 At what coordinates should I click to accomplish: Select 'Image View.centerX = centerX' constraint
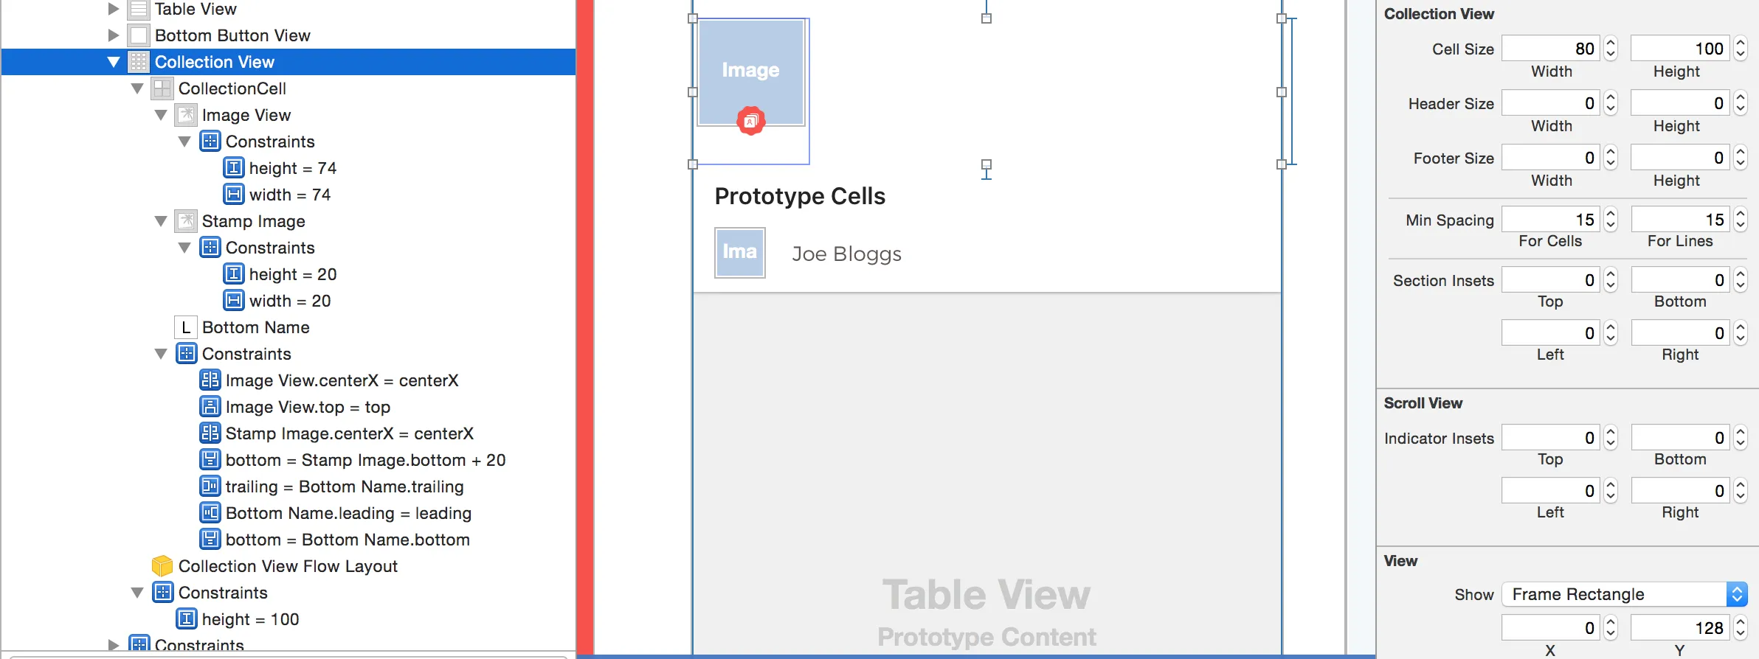click(x=342, y=380)
